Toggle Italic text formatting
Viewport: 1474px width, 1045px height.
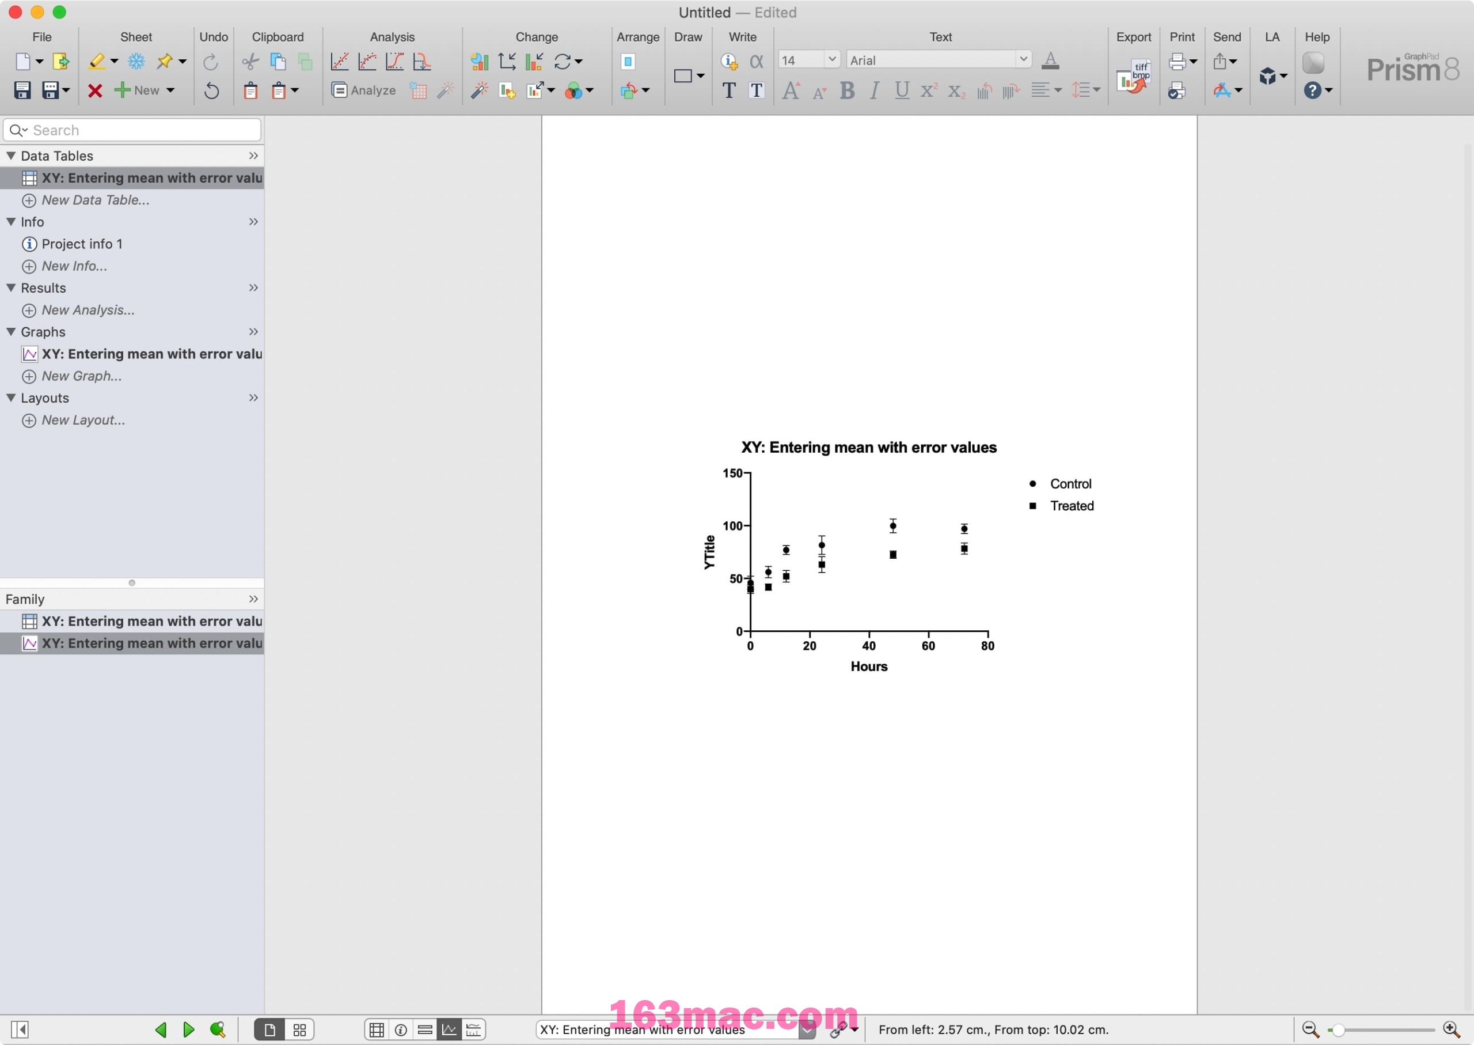click(874, 90)
